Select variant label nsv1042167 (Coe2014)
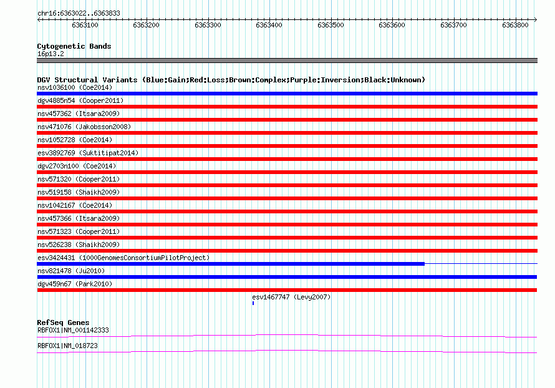555x388 pixels. (x=75, y=205)
